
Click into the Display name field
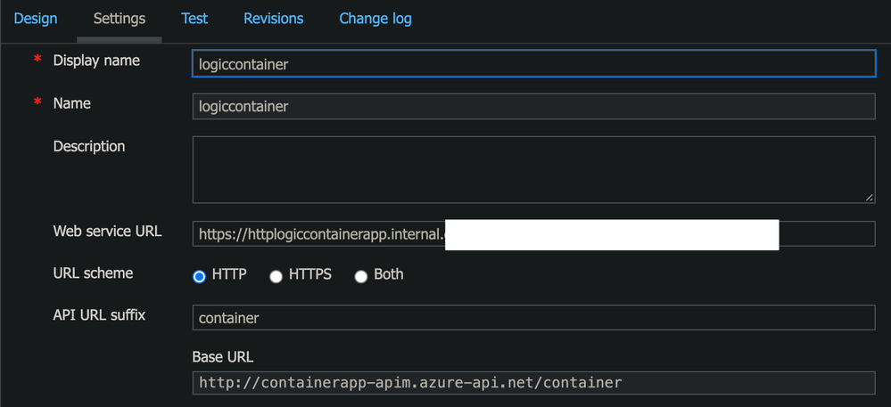tap(533, 63)
